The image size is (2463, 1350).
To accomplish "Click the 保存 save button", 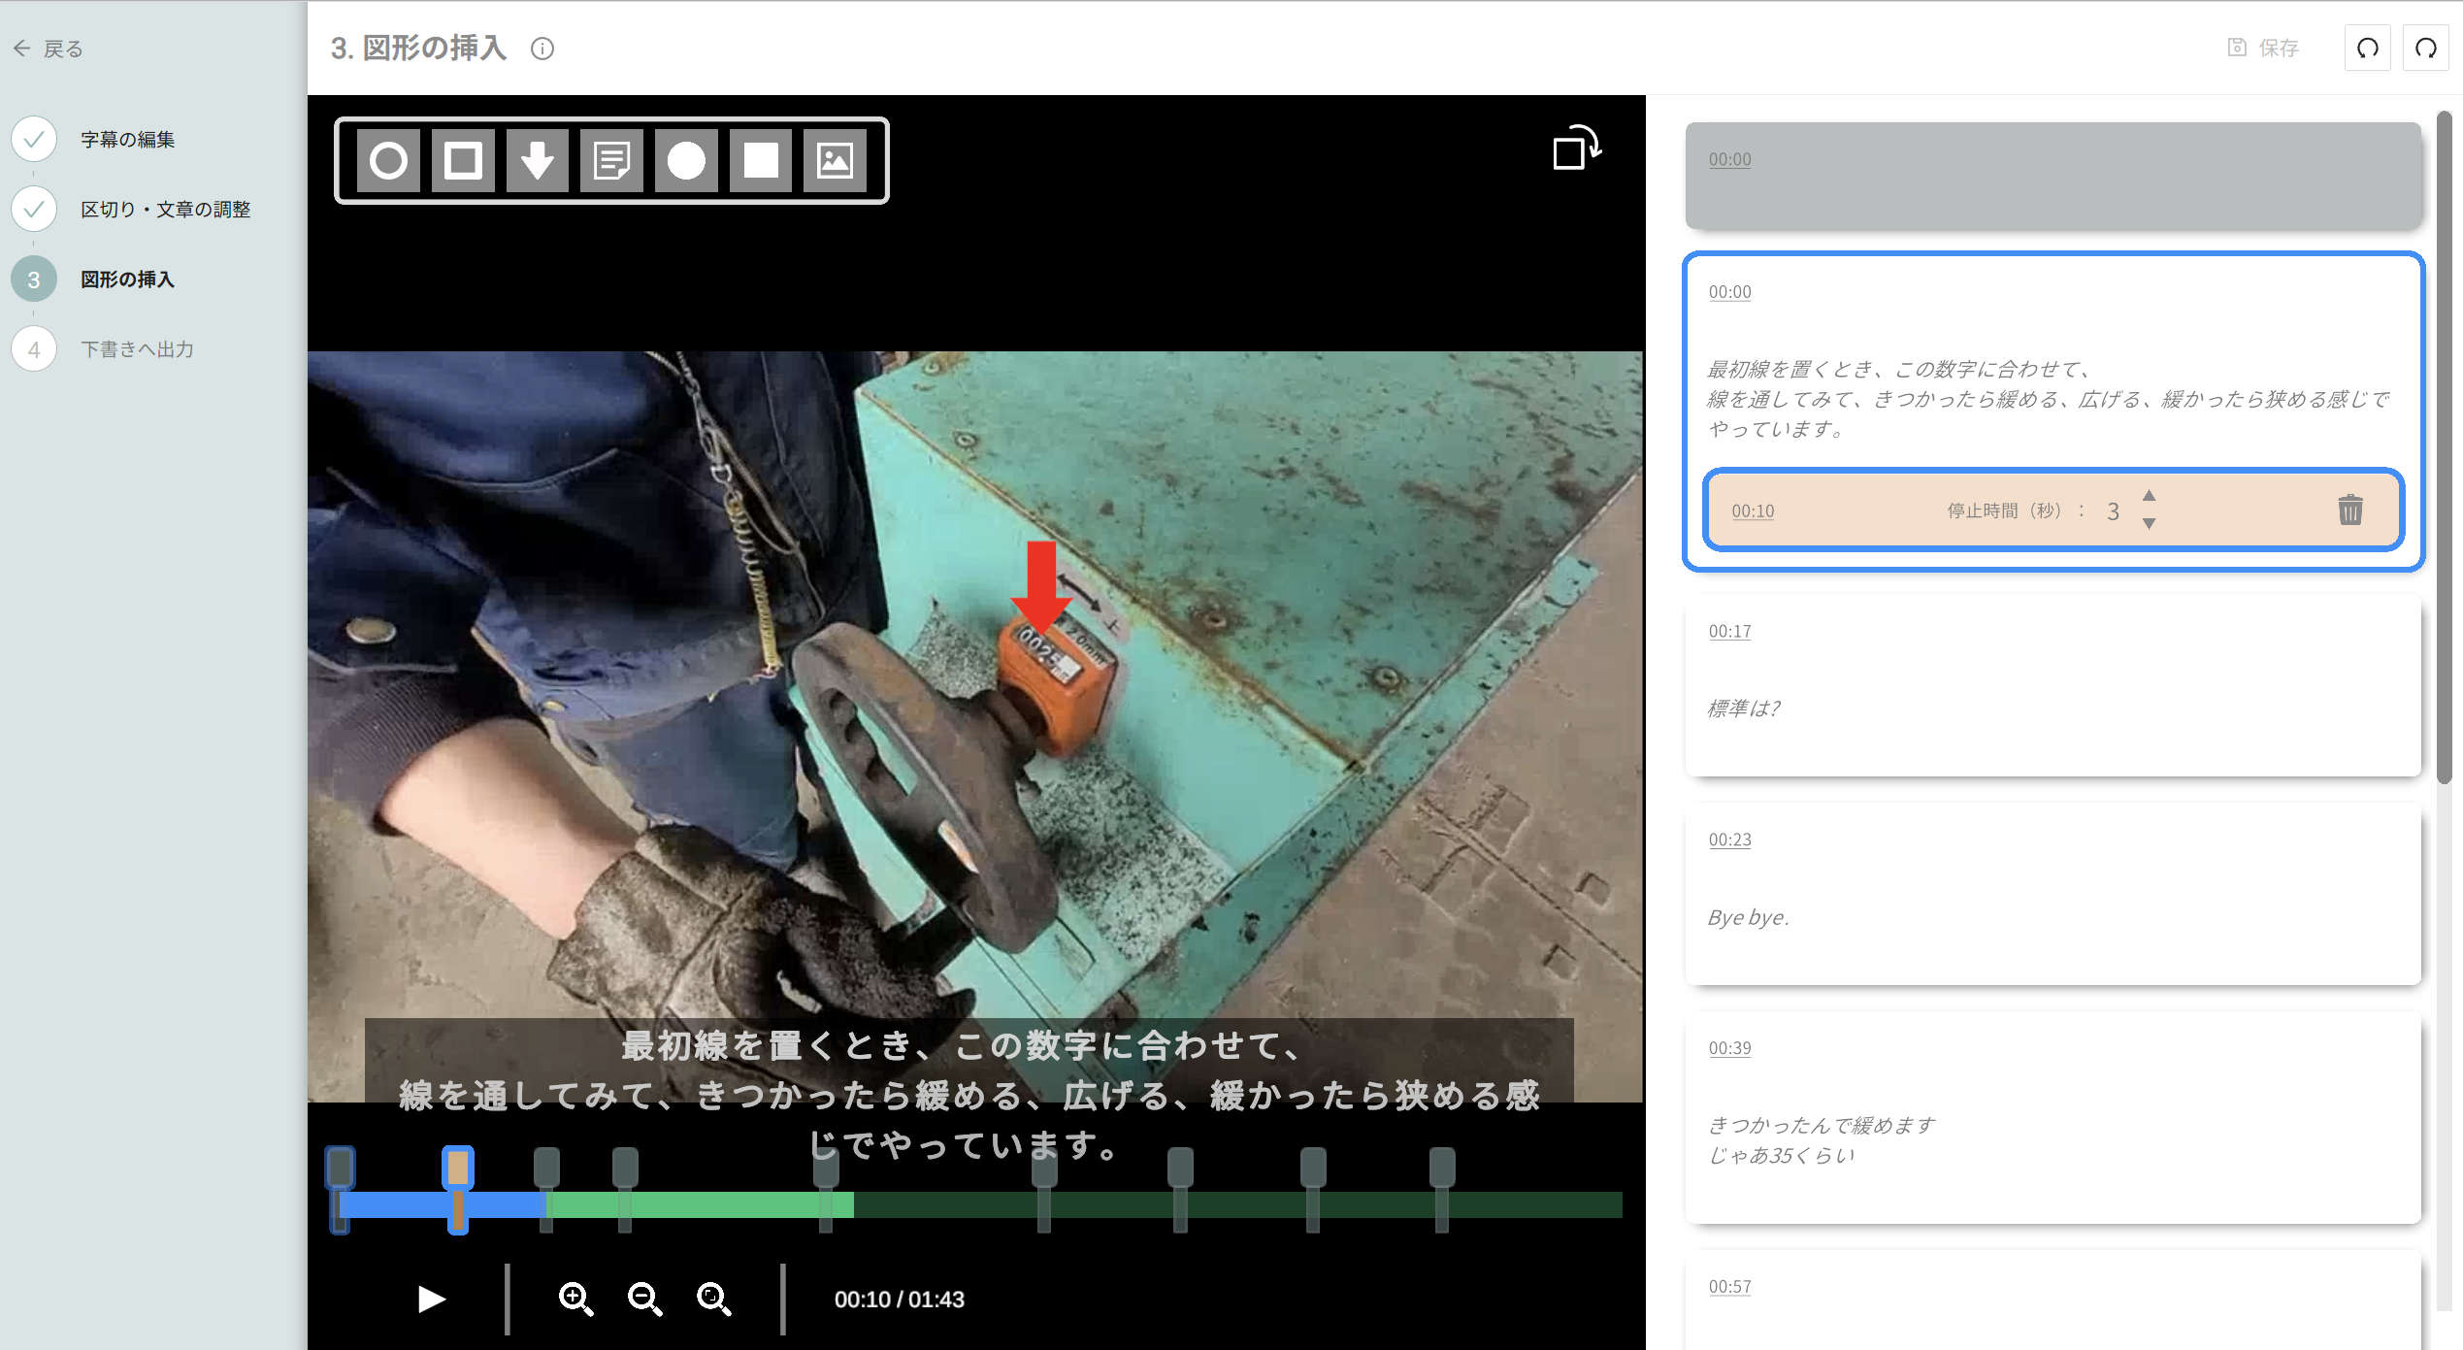I will pyautogui.click(x=2263, y=48).
